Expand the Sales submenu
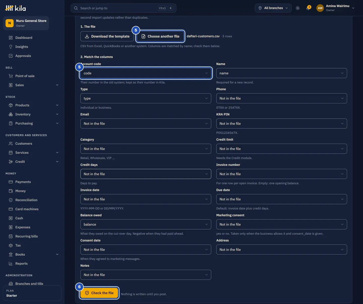This screenshot has width=363, height=304. click(x=57, y=85)
